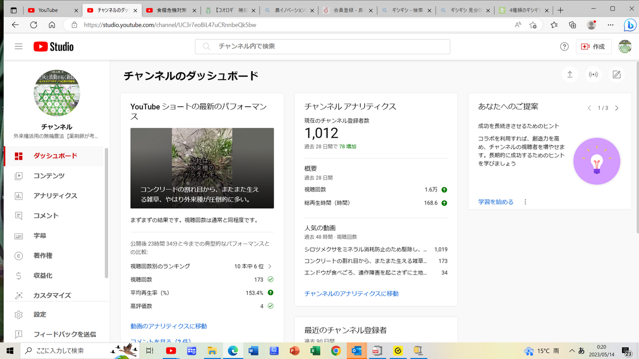Click the channel profile picture in sidebar
Screen dimensions: 639x359
point(56,94)
